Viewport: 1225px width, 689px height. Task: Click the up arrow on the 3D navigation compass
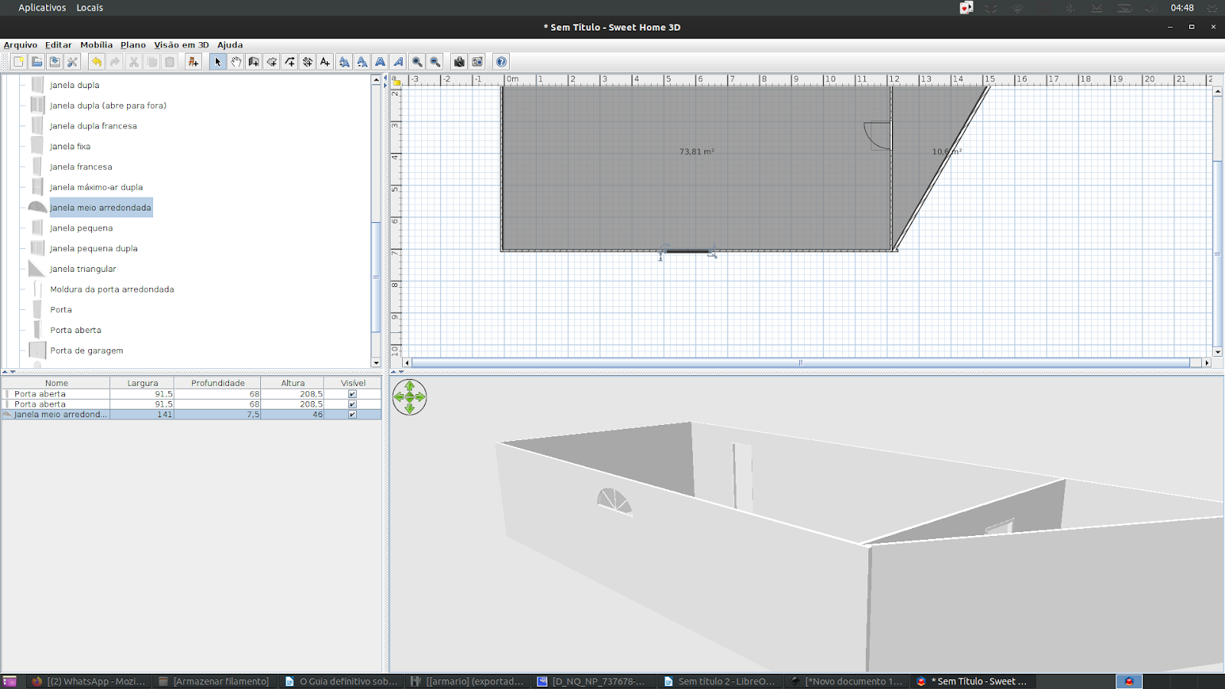[410, 385]
